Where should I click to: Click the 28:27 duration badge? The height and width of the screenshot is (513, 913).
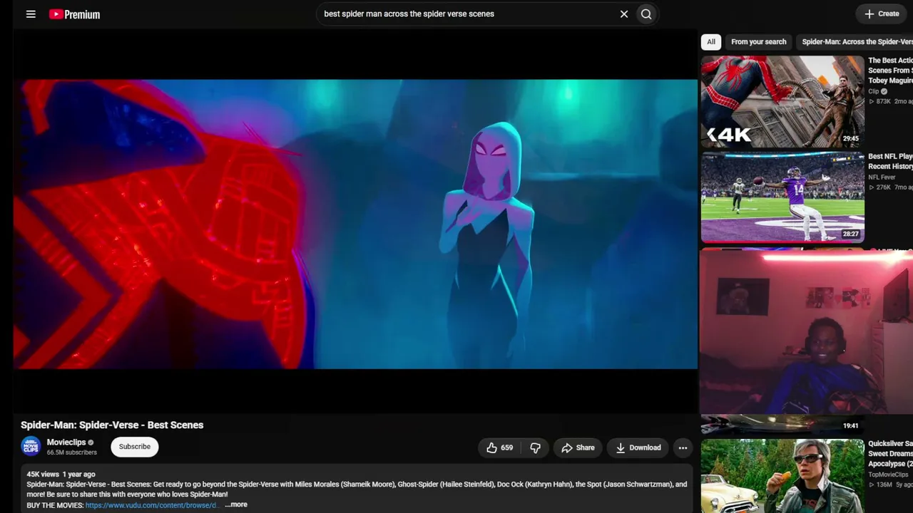click(851, 234)
